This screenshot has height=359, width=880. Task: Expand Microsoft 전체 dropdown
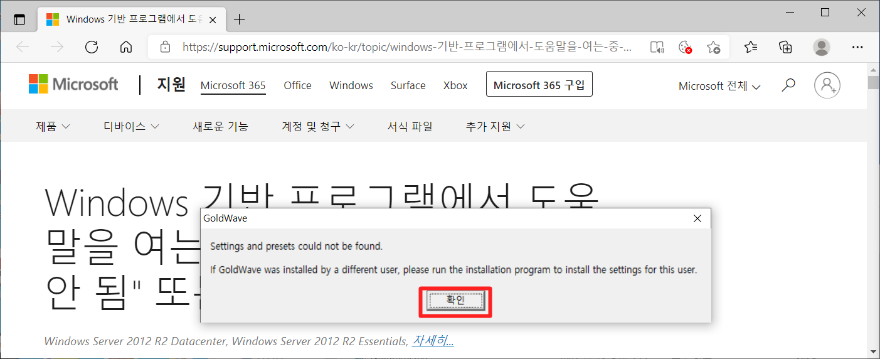(x=719, y=86)
